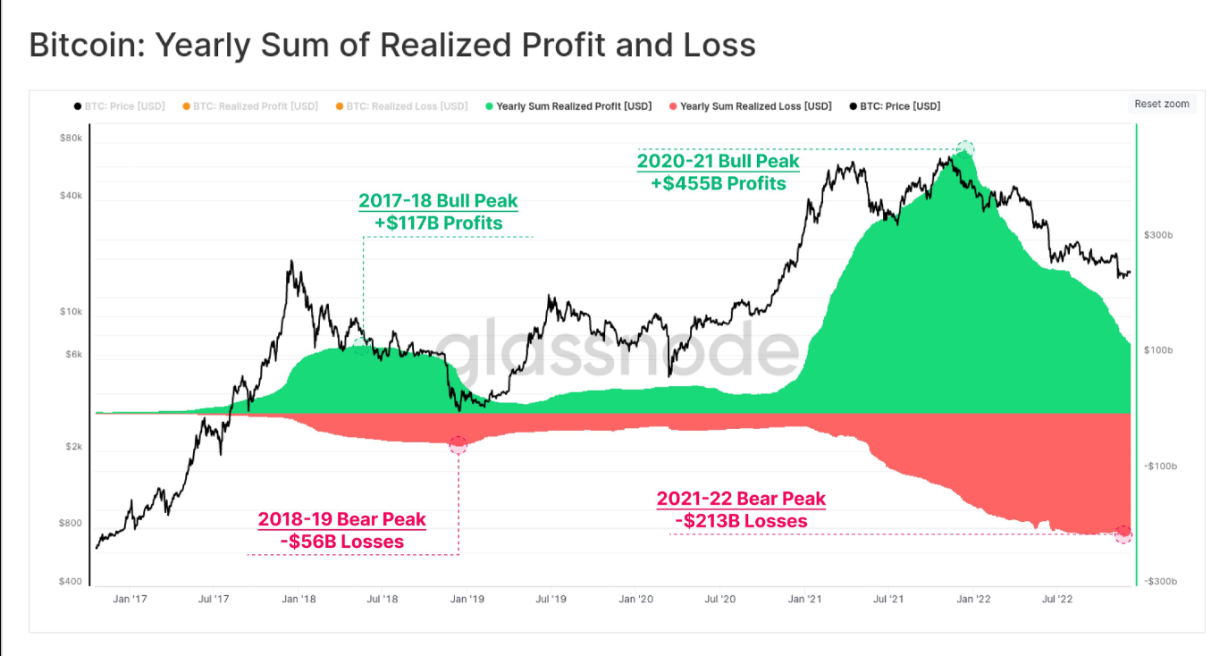Click the Jul '18 label on the time axis

pos(382,599)
